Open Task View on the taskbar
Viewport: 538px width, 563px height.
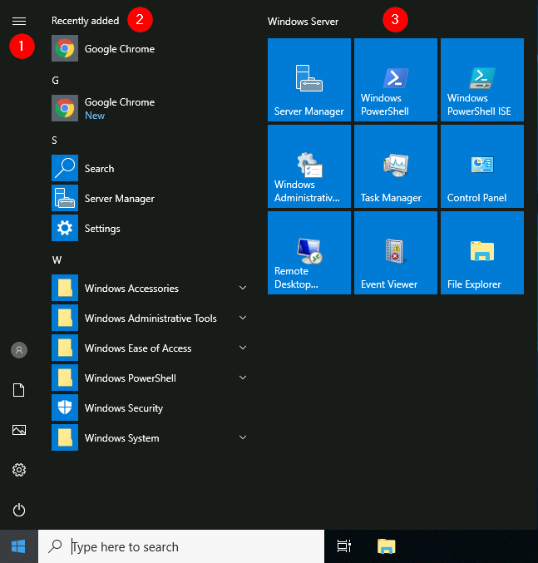click(343, 546)
